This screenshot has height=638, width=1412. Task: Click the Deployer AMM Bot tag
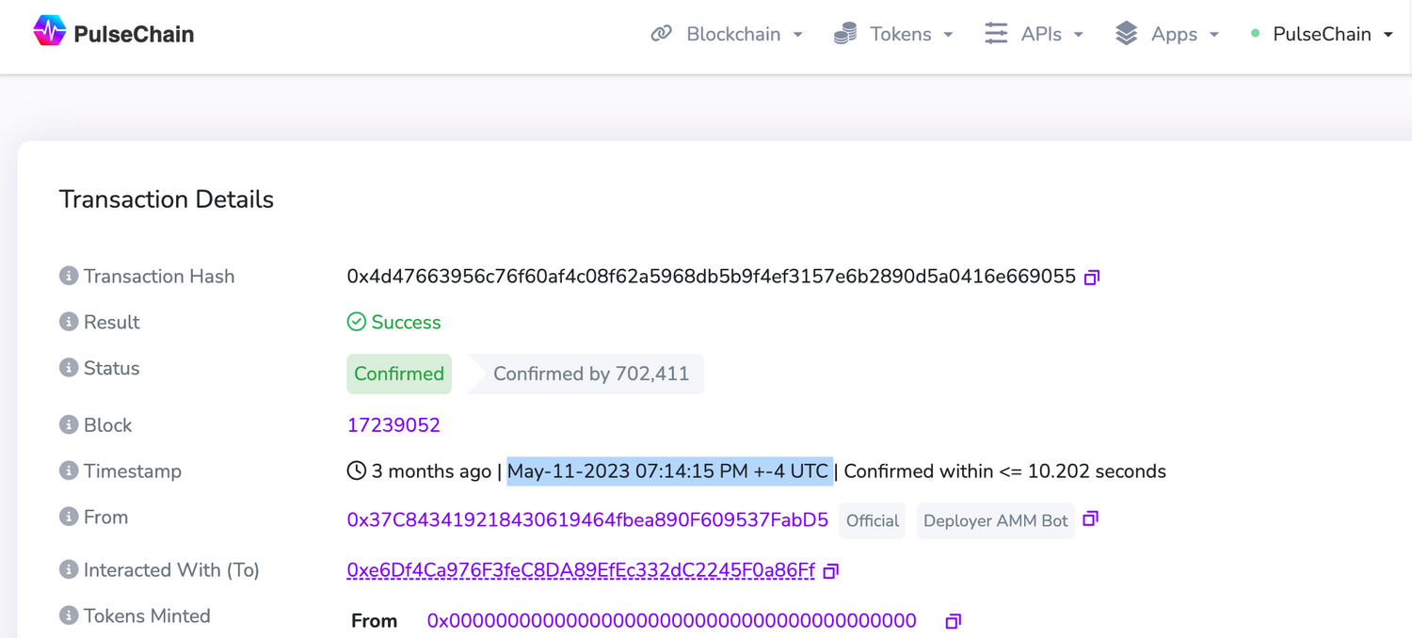pyautogui.click(x=995, y=520)
